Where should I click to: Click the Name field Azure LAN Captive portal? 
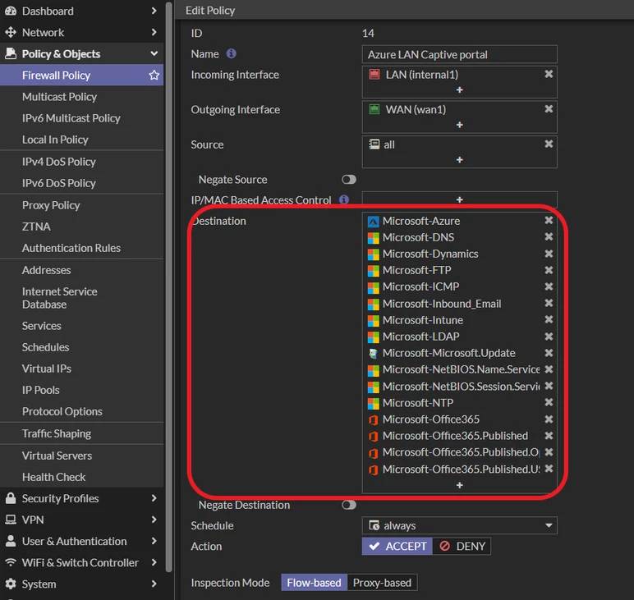point(460,54)
